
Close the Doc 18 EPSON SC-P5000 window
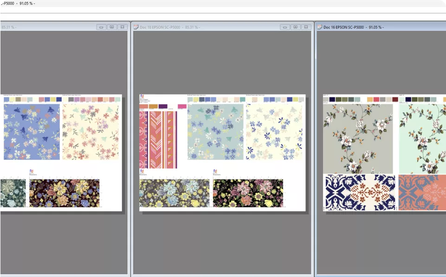point(305,27)
